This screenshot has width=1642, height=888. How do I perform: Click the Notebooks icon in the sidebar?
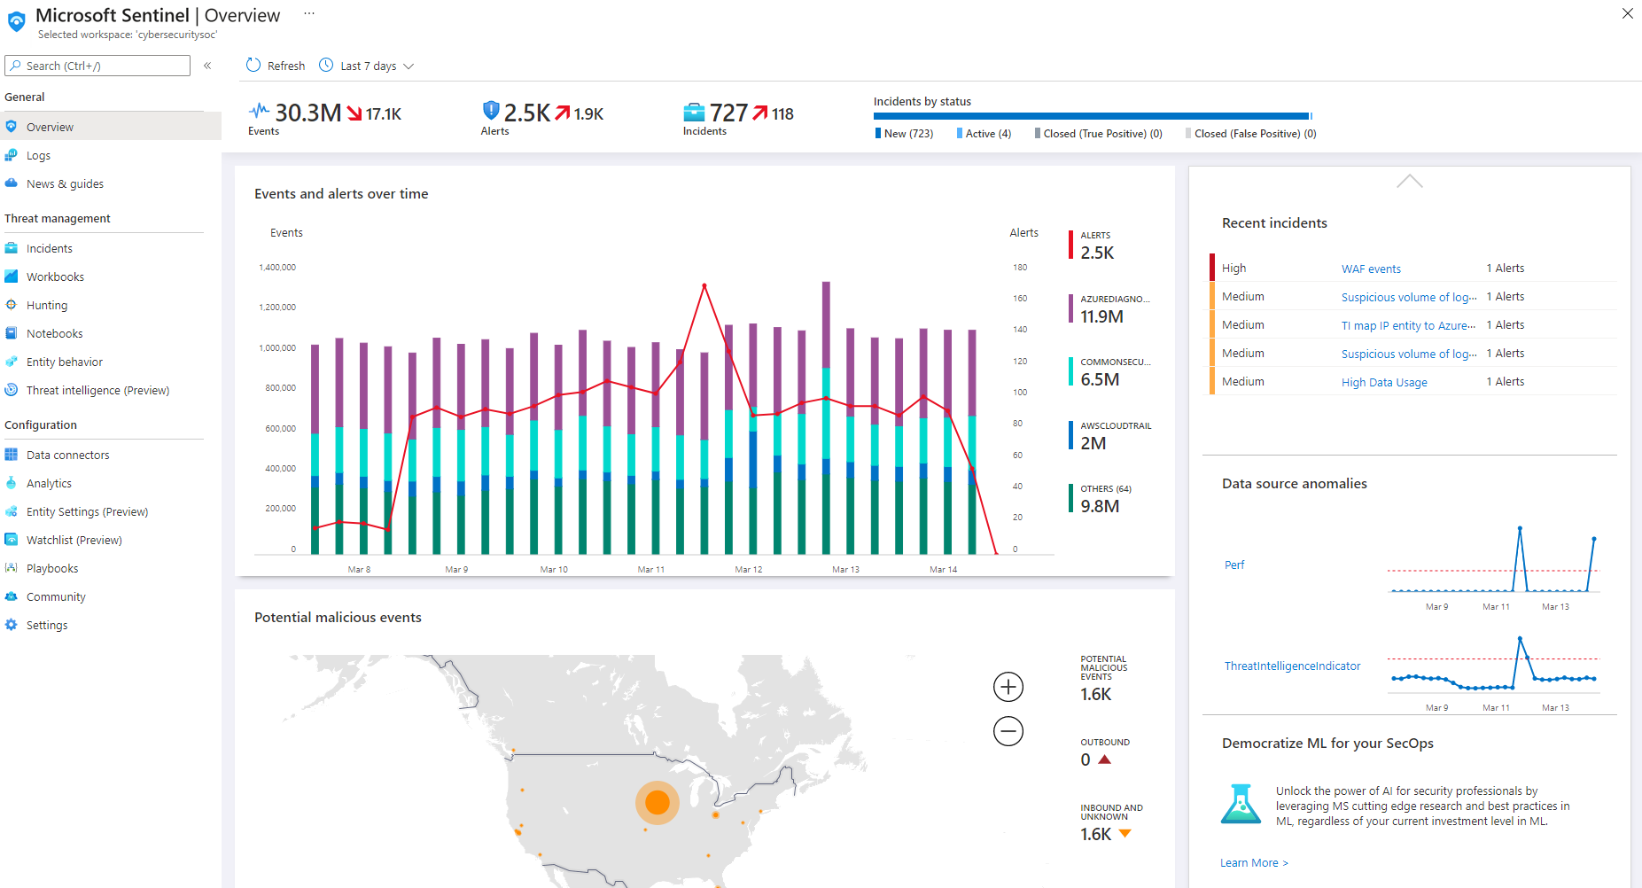[x=12, y=333]
